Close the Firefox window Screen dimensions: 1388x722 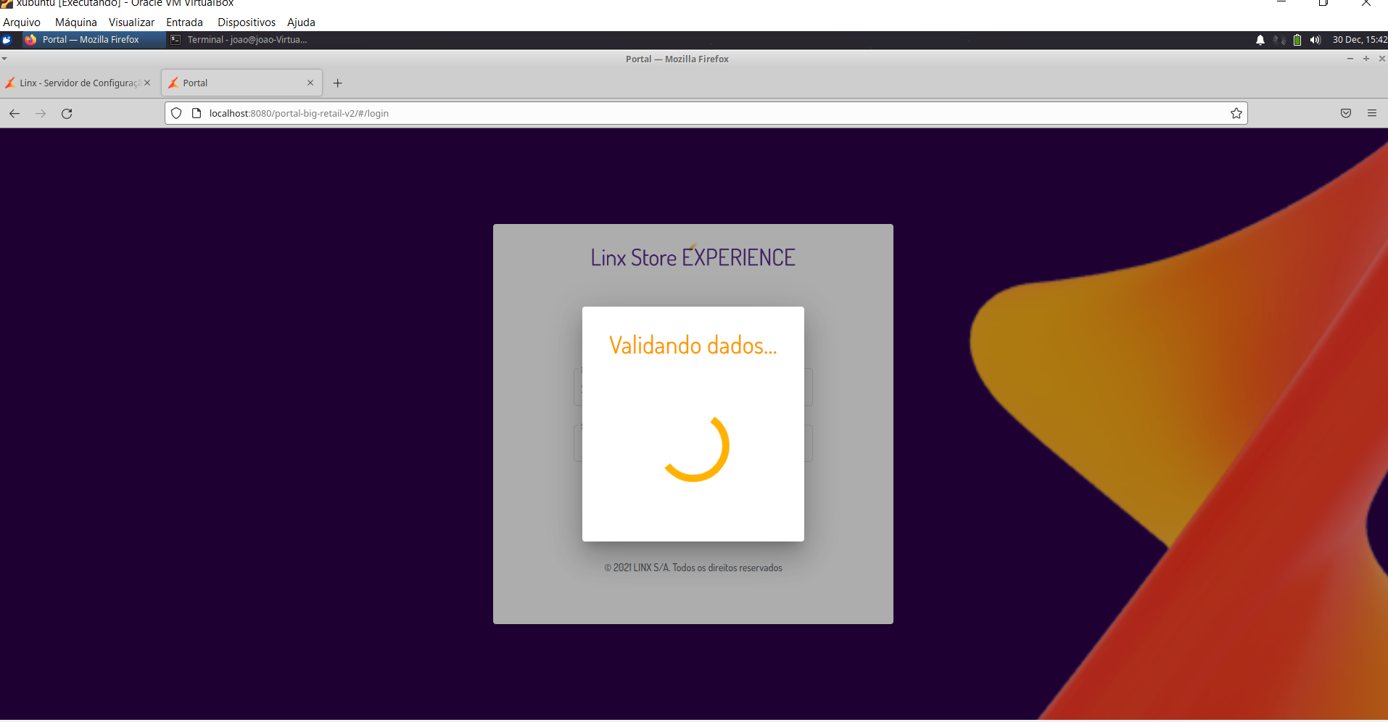[x=1382, y=59]
